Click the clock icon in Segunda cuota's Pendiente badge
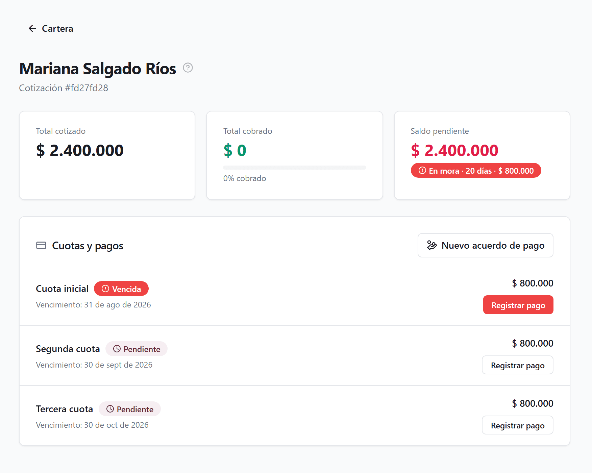Screen dimensions: 592x473 coord(117,349)
